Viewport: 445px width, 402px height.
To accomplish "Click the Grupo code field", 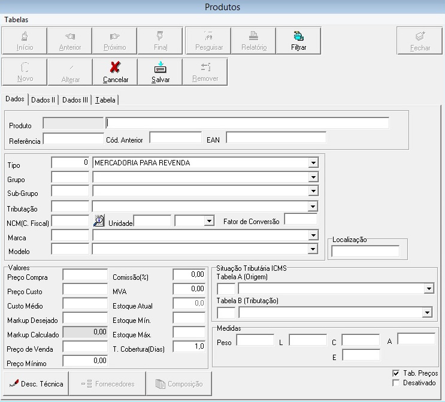I will pos(70,177).
